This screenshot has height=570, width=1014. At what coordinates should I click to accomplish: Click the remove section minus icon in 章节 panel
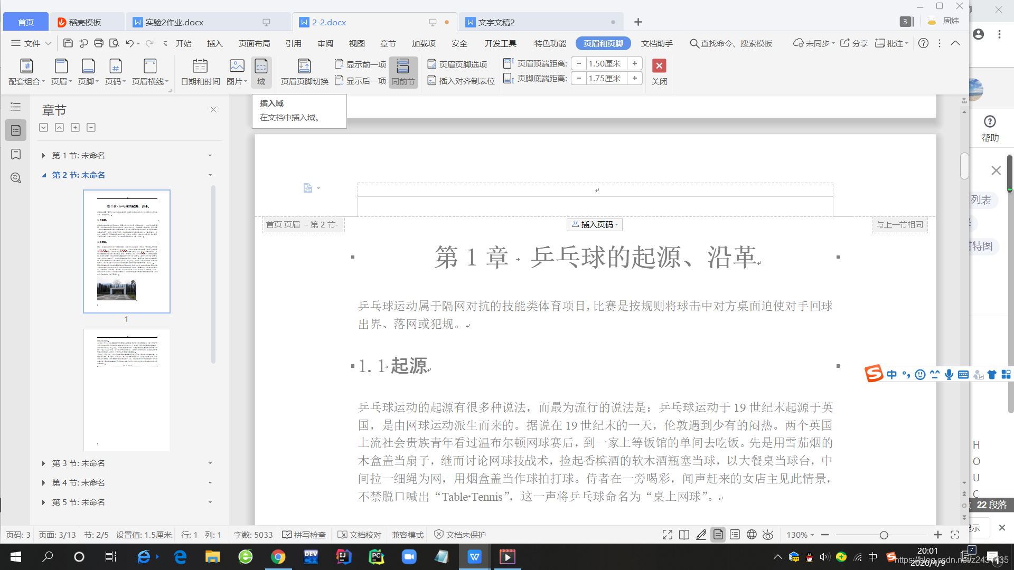pyautogui.click(x=91, y=127)
